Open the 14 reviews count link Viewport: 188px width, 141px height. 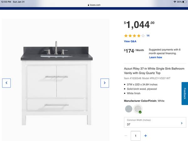pyautogui.click(x=148, y=36)
